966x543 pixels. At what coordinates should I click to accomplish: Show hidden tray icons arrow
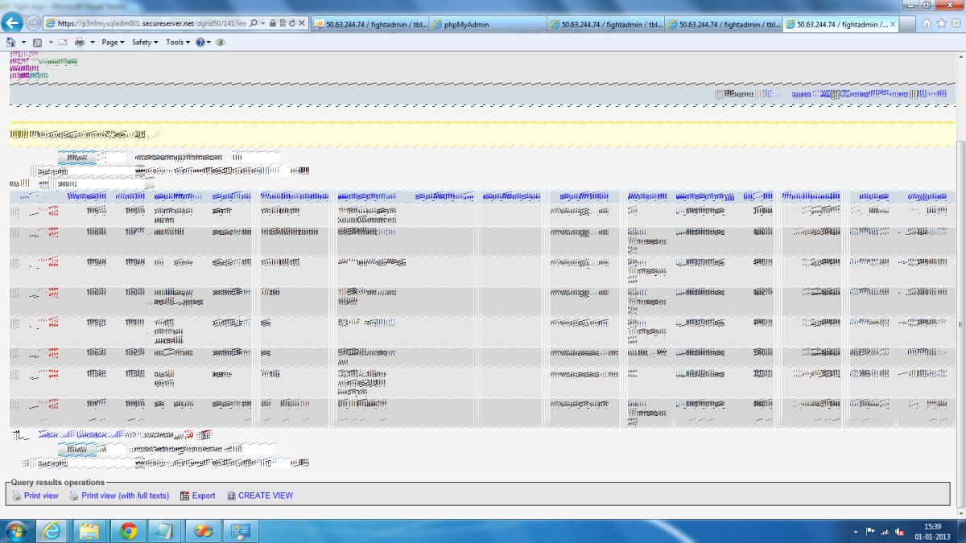(x=856, y=532)
